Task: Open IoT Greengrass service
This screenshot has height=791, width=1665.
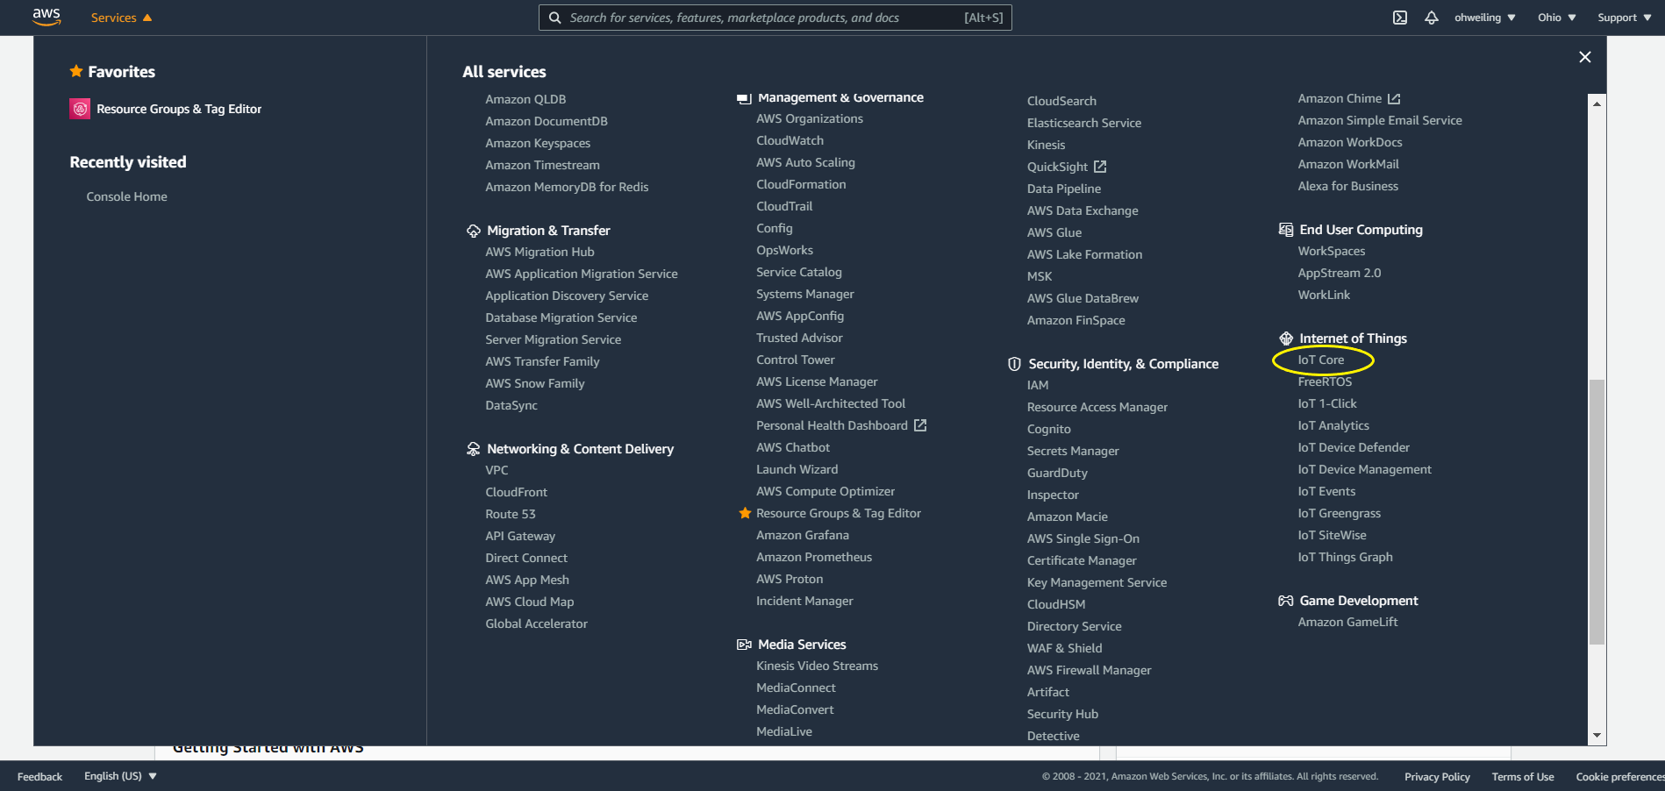Action: [x=1340, y=513]
